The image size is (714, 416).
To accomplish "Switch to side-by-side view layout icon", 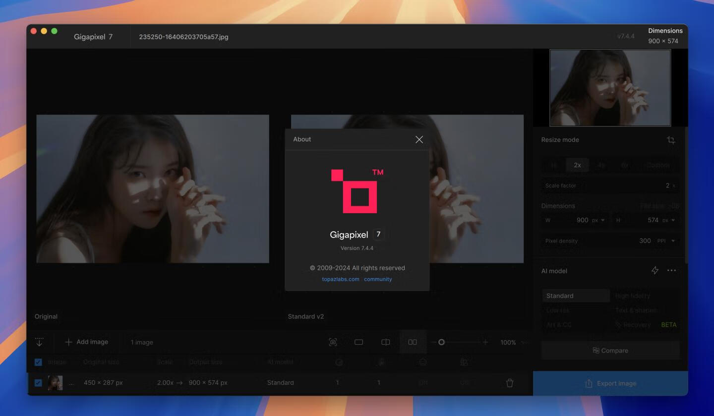I will (413, 342).
